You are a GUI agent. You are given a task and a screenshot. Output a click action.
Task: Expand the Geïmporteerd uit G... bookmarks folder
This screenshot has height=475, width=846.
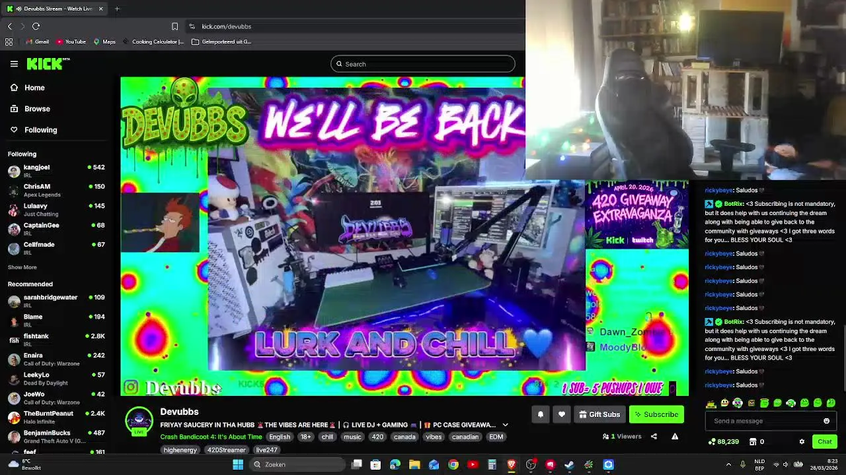point(221,42)
